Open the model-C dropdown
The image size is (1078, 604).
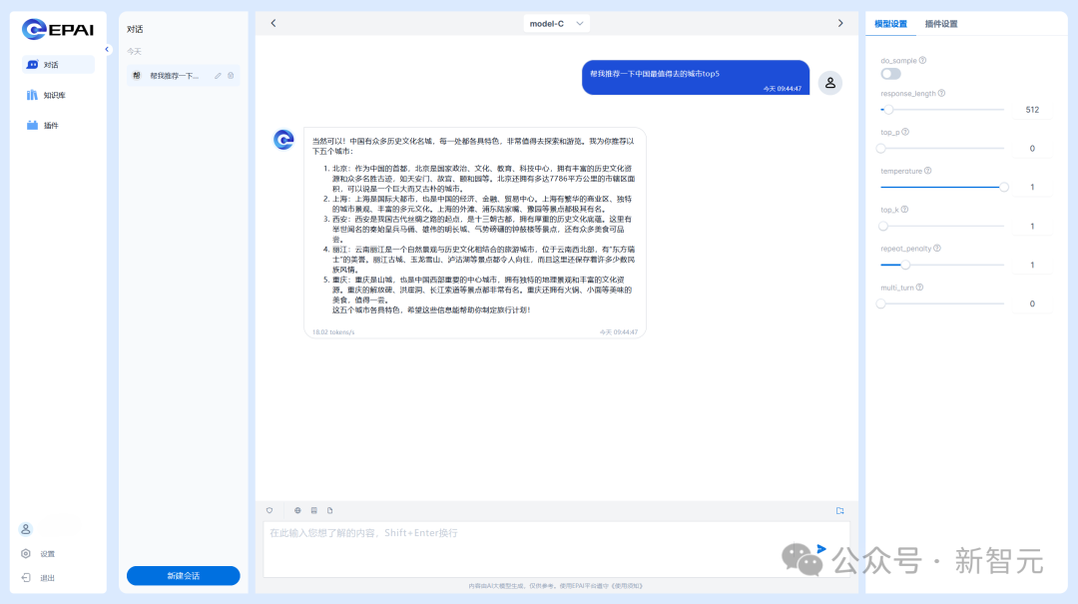pyautogui.click(x=556, y=23)
